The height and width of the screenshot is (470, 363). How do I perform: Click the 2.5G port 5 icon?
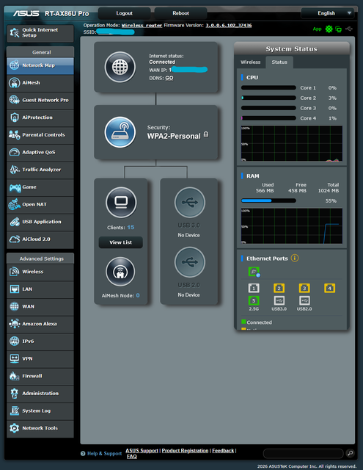point(254,300)
